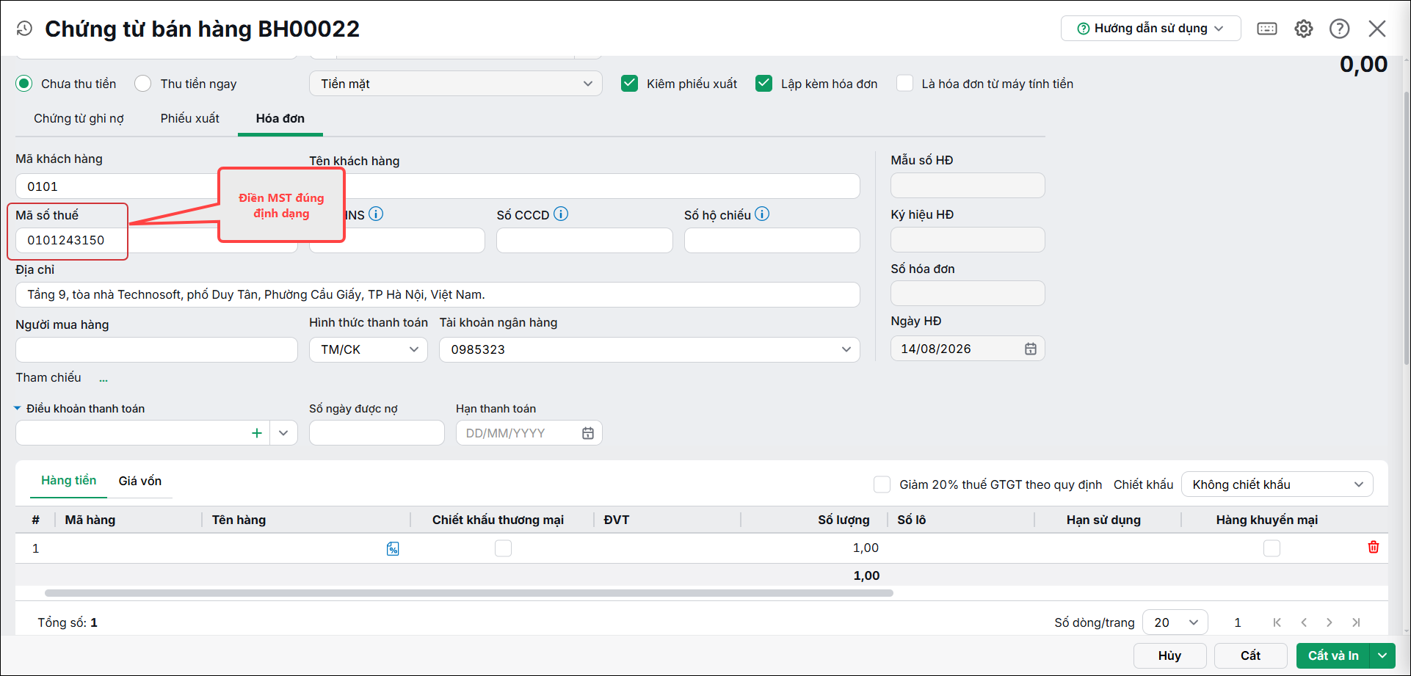Add new payment term with plus icon

point(257,433)
